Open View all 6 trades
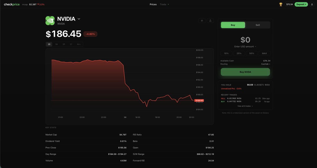Screen dimensions: 317x168 click(x=245, y=106)
